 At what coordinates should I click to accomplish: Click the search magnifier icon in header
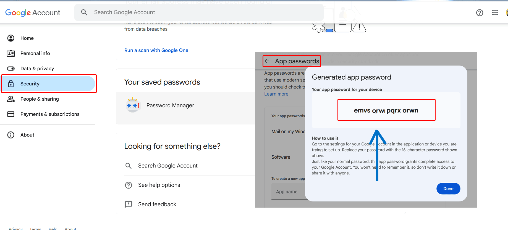[x=84, y=12]
